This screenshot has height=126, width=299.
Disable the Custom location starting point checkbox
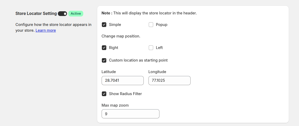tap(104, 60)
